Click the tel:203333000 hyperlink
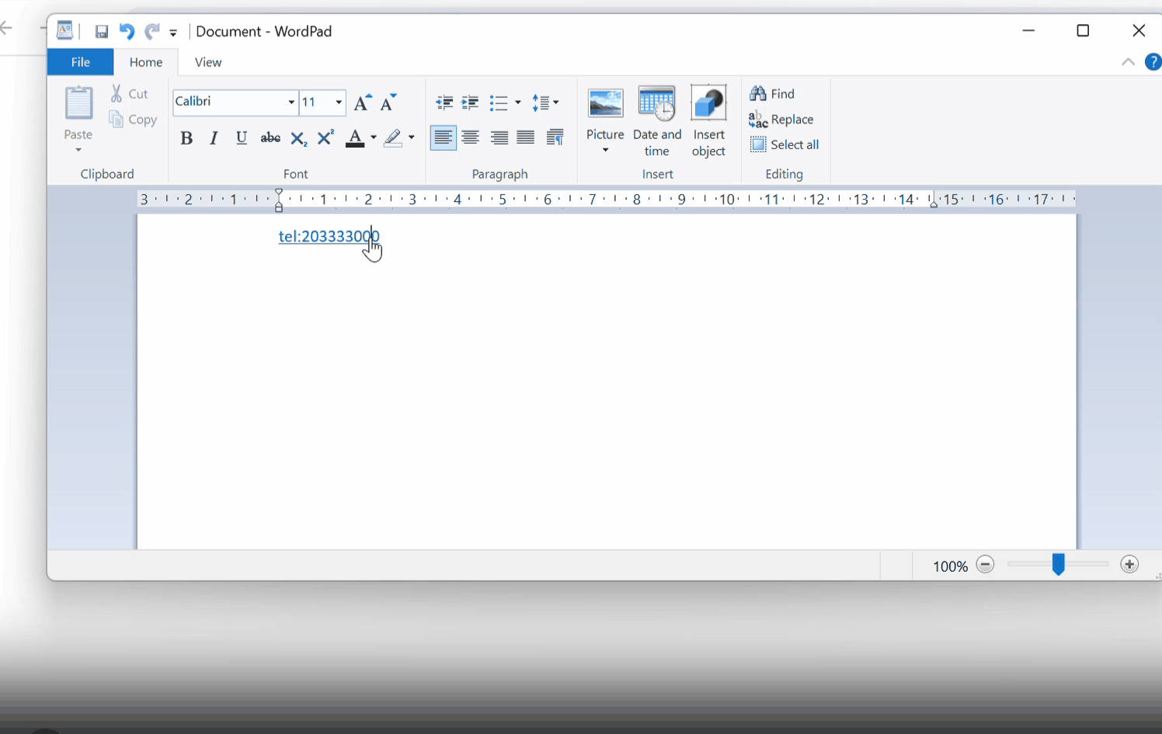Viewport: 1162px width, 734px height. tap(328, 236)
